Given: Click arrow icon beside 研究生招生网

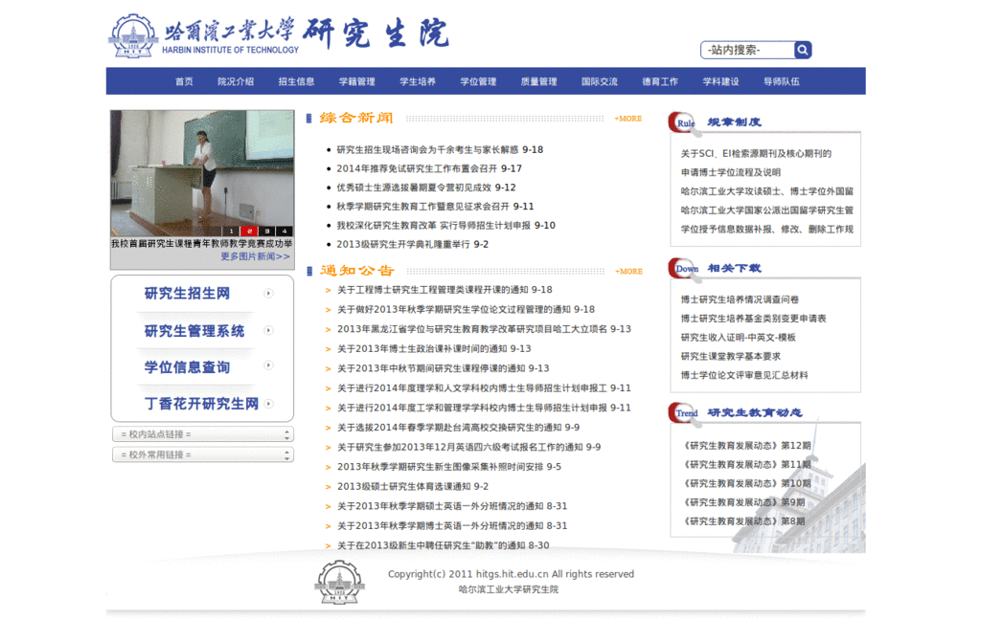Looking at the screenshot, I should click(268, 293).
